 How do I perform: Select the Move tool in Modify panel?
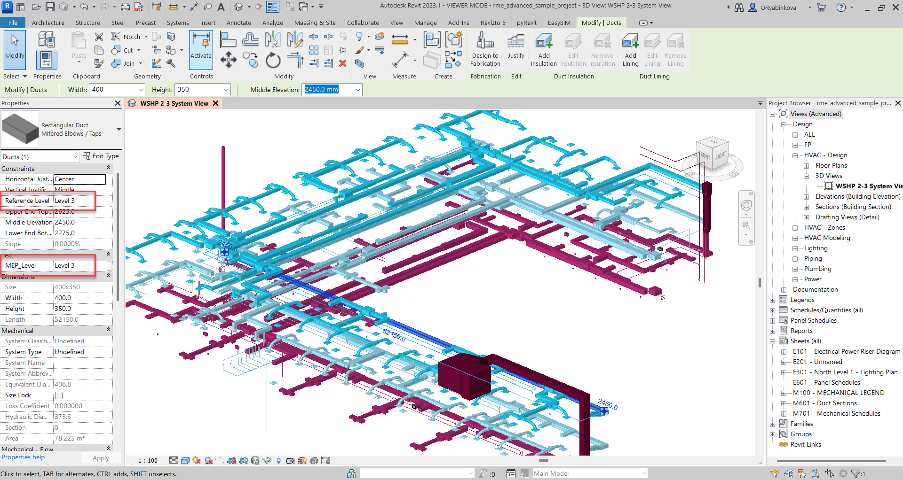pyautogui.click(x=229, y=61)
